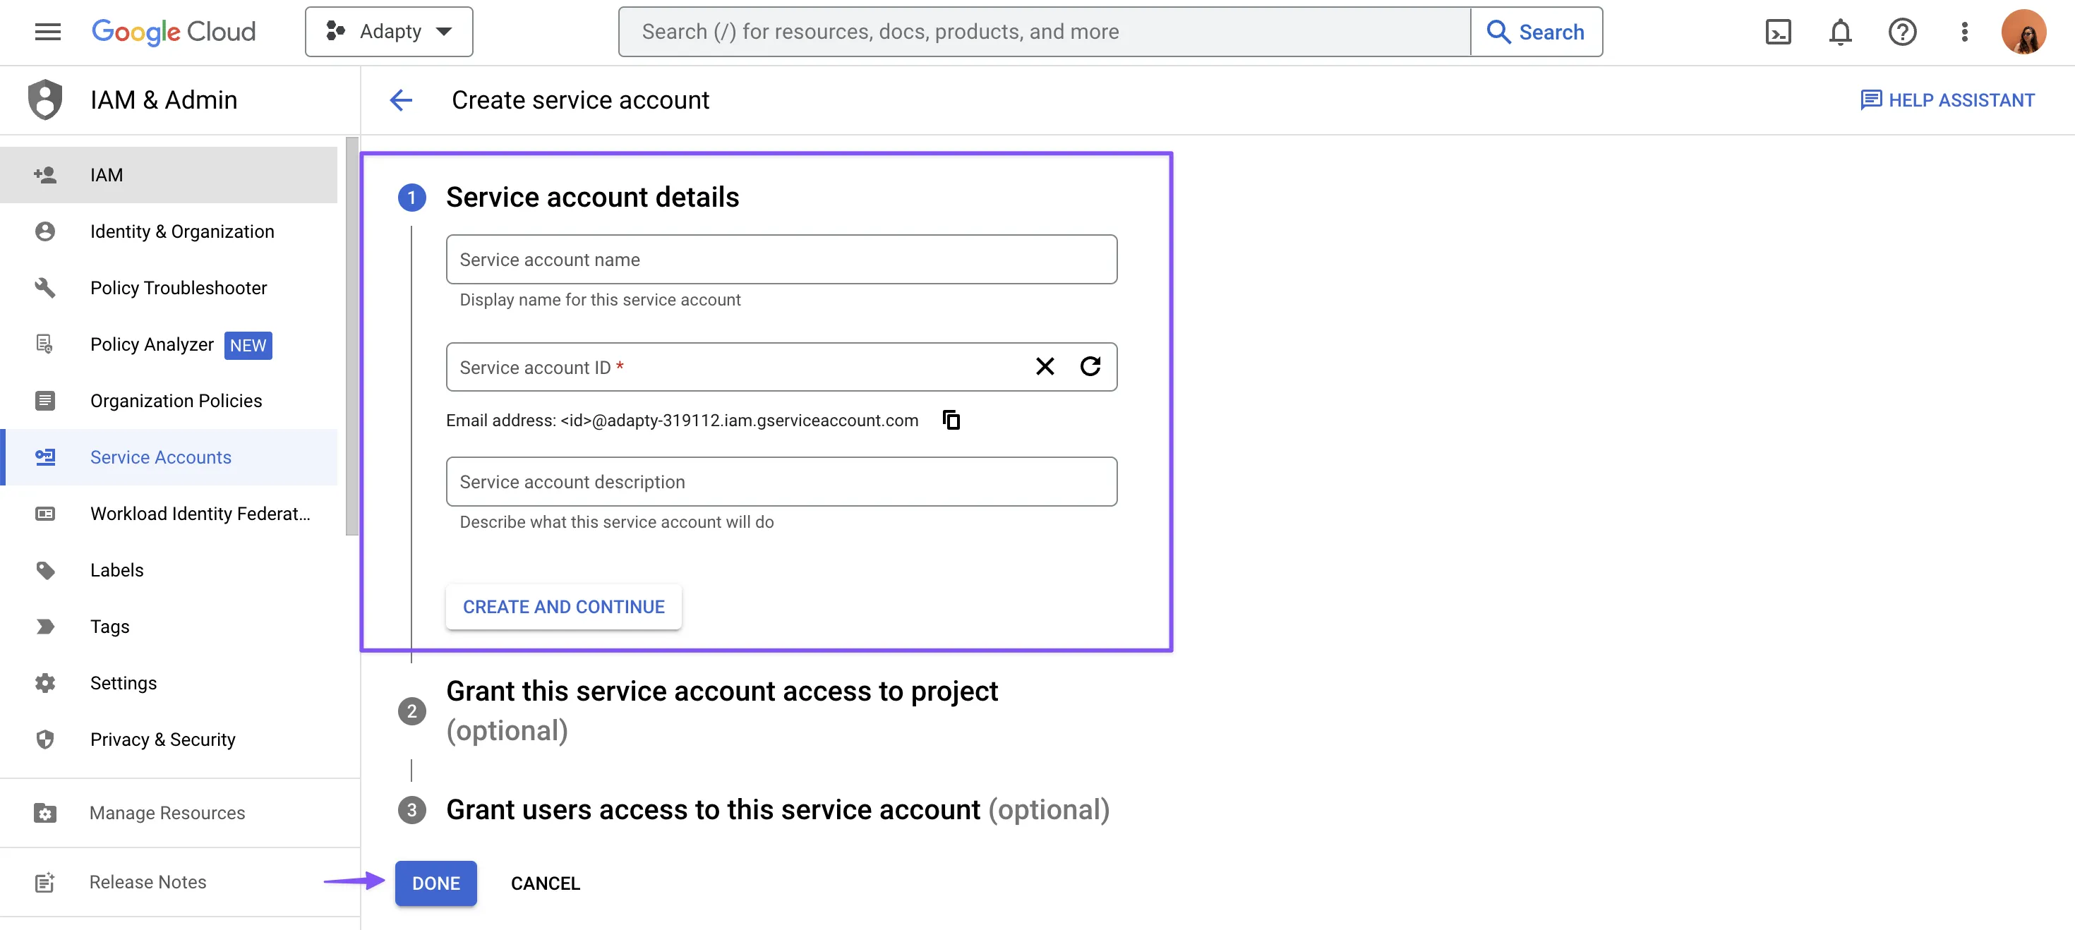Click the CREATE AND CONTINUE button
The width and height of the screenshot is (2075, 930).
click(563, 606)
